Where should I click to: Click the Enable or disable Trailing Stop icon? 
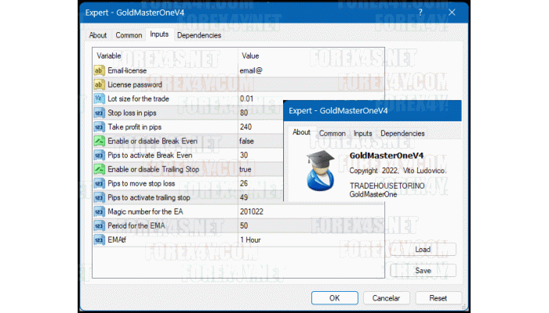tap(100, 169)
